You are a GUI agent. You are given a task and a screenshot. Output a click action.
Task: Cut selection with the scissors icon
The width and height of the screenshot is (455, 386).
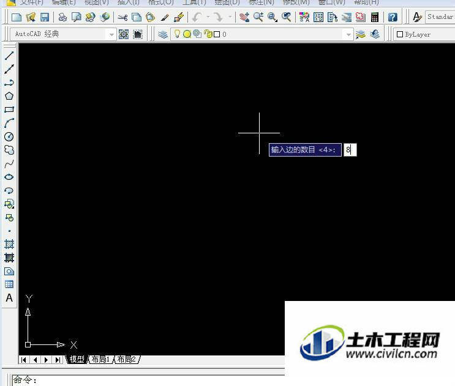point(122,17)
